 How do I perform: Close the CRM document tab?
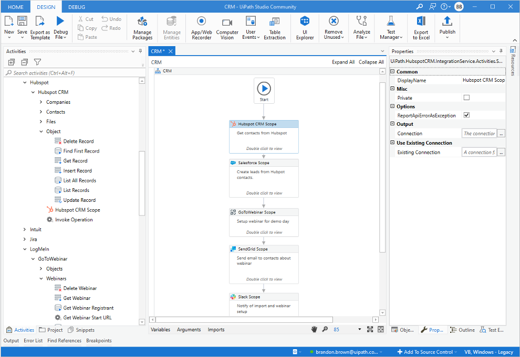coord(171,51)
